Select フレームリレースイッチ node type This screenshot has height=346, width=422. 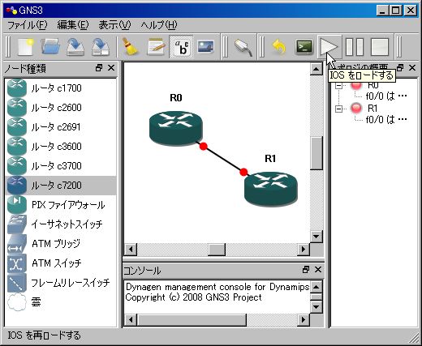pos(61,283)
